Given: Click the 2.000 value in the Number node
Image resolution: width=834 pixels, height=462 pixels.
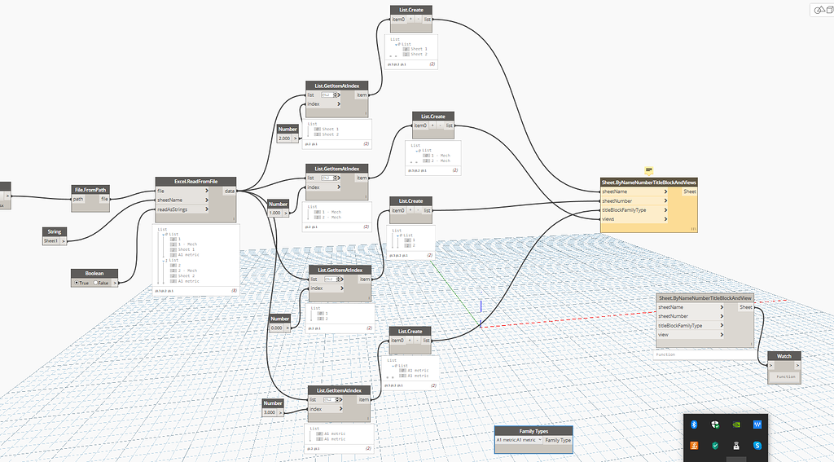Looking at the screenshot, I should tap(284, 139).
